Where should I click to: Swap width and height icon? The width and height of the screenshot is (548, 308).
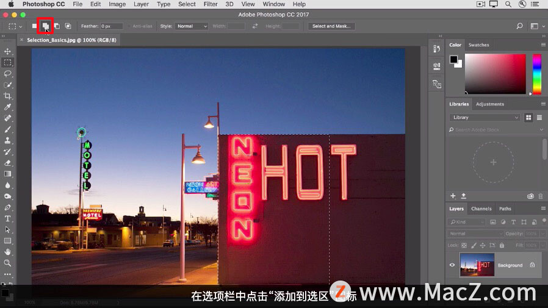(x=255, y=26)
